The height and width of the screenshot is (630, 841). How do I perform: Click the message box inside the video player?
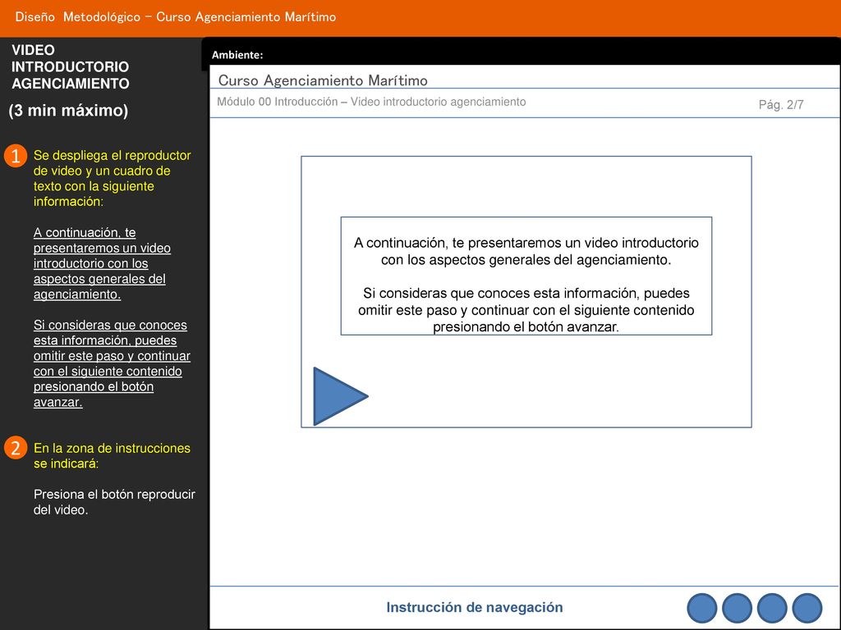(526, 276)
